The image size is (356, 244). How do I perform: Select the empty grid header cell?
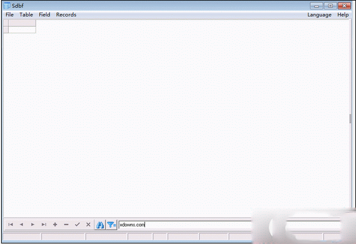tap(22, 23)
